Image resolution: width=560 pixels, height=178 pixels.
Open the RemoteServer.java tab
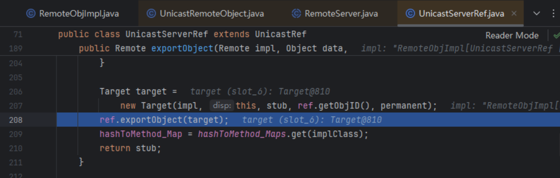click(341, 13)
